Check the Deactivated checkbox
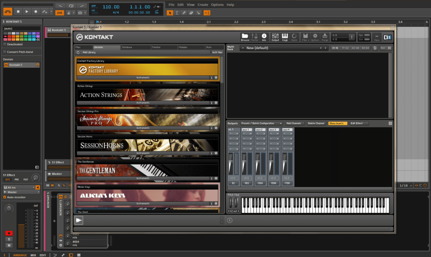This screenshot has width=431, height=257. pos(5,44)
